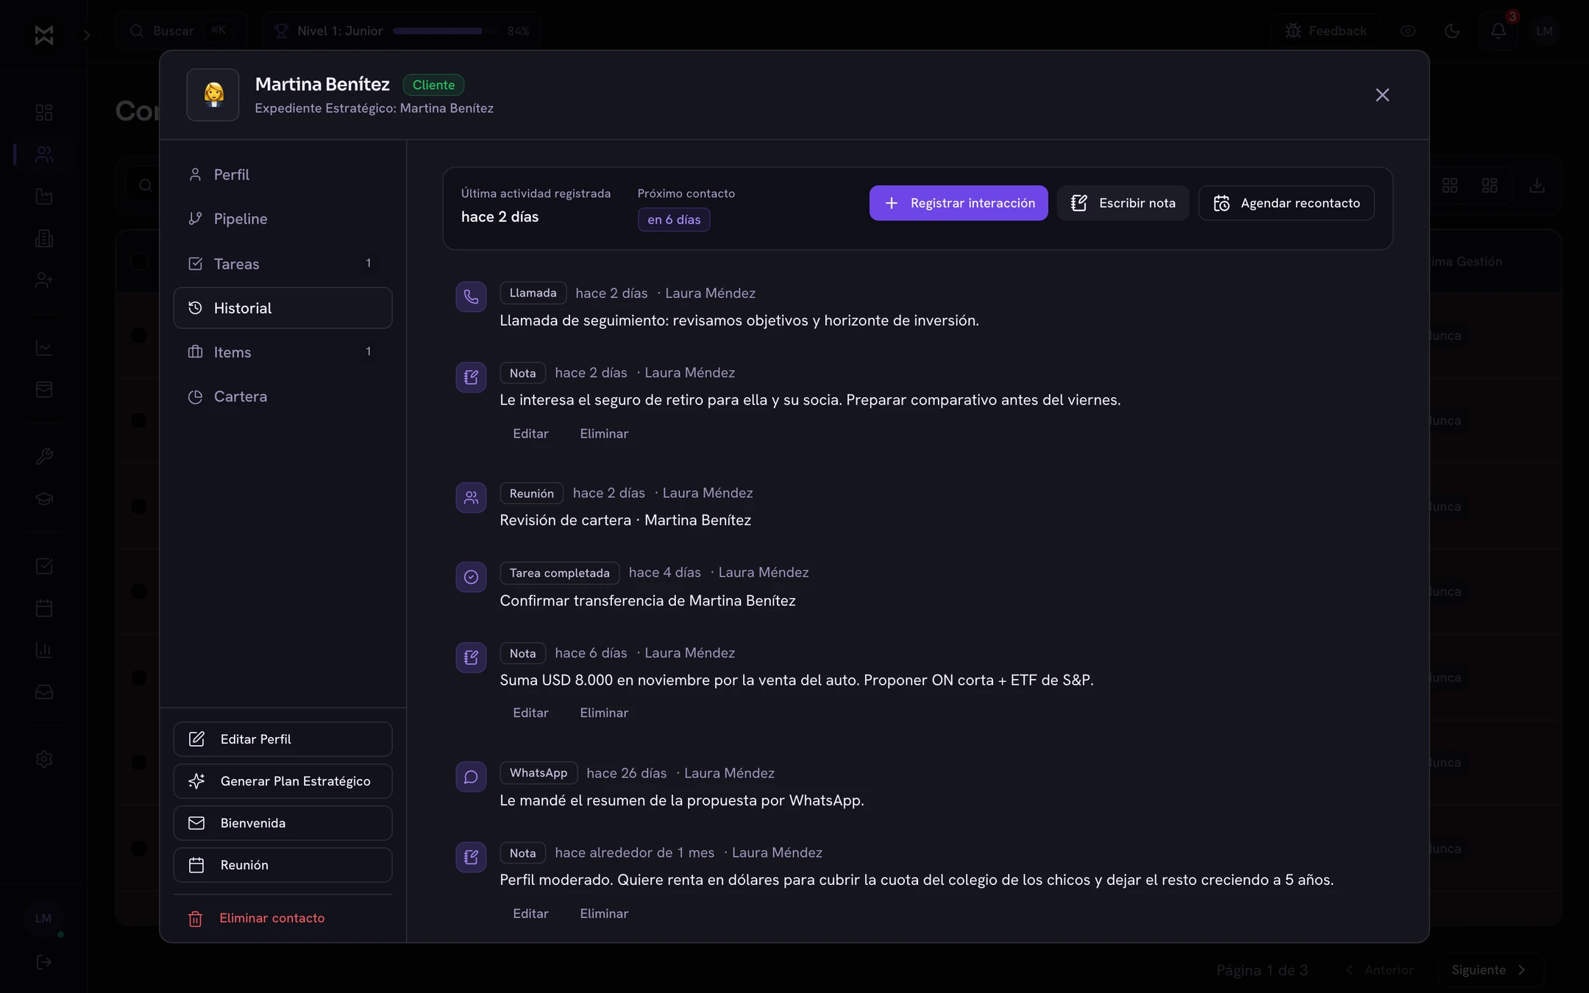Open the notifications bell
Viewport: 1589px width, 993px height.
[1499, 31]
